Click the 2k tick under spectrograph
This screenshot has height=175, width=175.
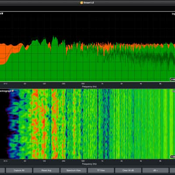pos(122,161)
